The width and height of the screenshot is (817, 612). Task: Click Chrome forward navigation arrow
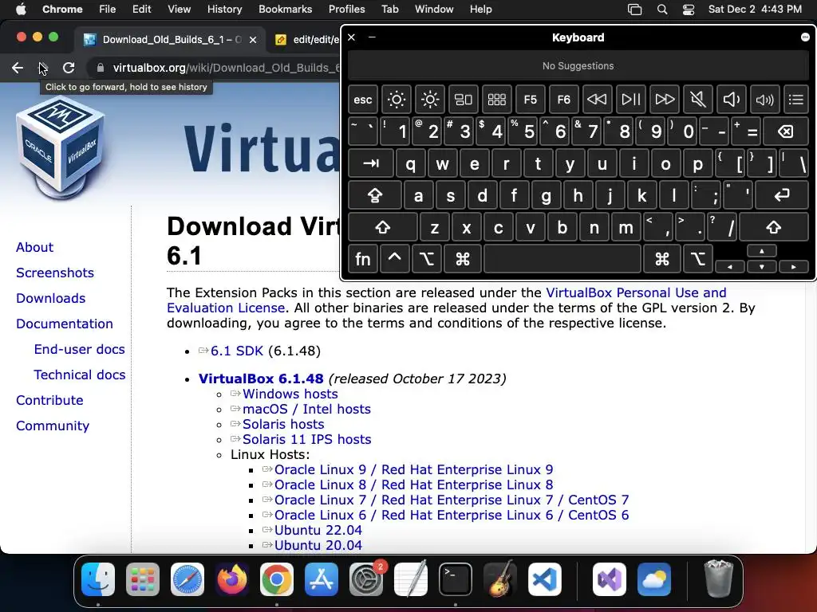click(43, 68)
